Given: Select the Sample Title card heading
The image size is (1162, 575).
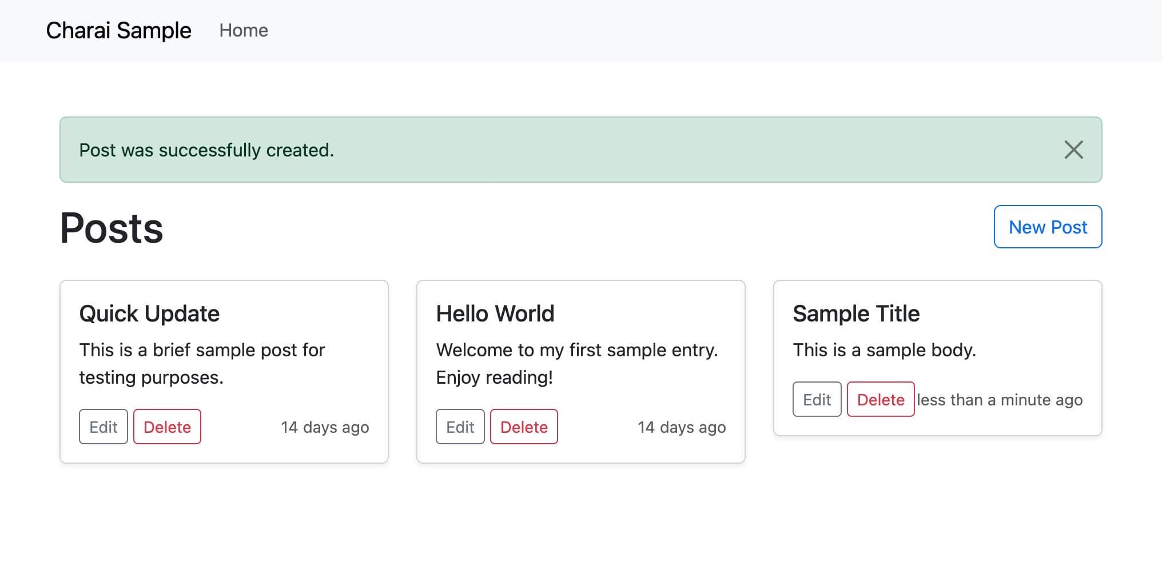Looking at the screenshot, I should (x=856, y=313).
